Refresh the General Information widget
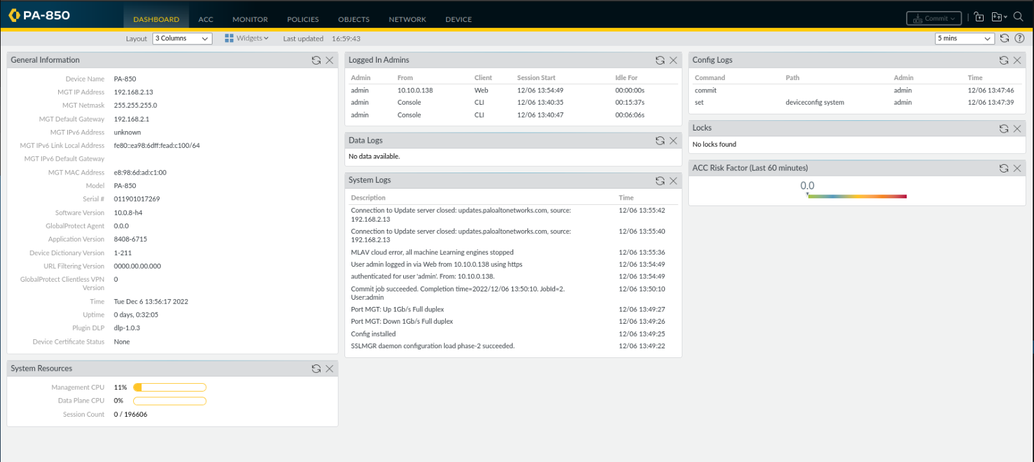This screenshot has height=462, width=1034. point(316,60)
